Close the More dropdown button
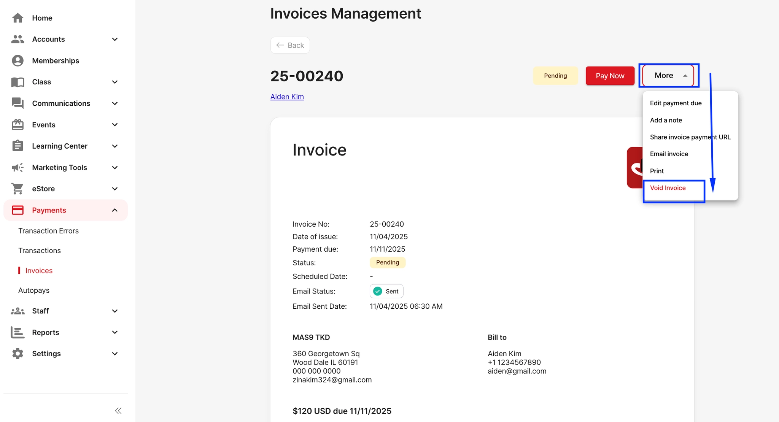Viewport: 779px width, 422px height. coord(668,76)
